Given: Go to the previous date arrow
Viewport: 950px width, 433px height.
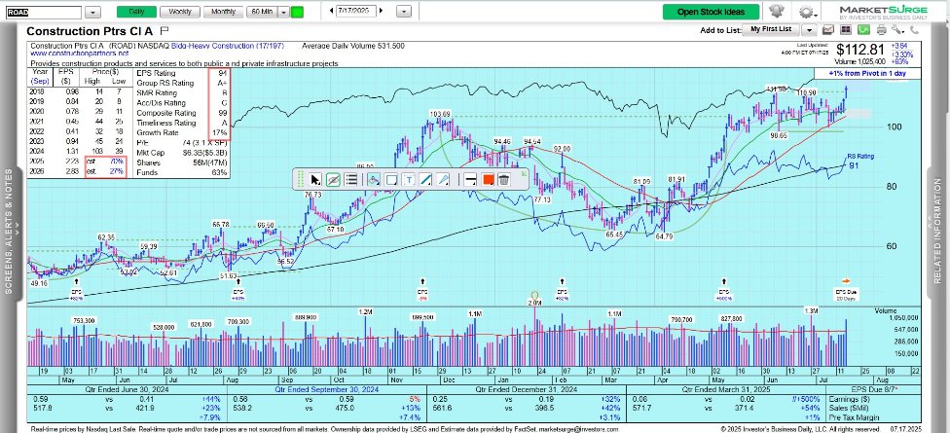Looking at the screenshot, I should 331,11.
